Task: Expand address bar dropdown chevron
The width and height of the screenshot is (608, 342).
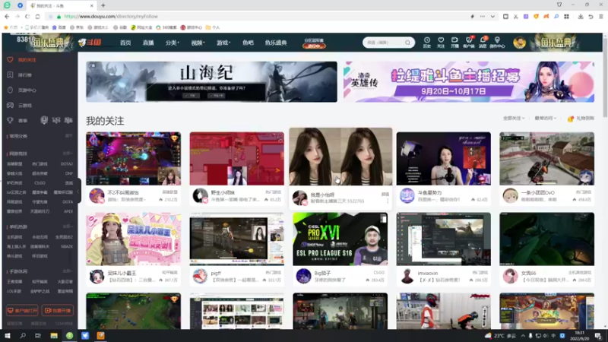Action: [x=492, y=16]
